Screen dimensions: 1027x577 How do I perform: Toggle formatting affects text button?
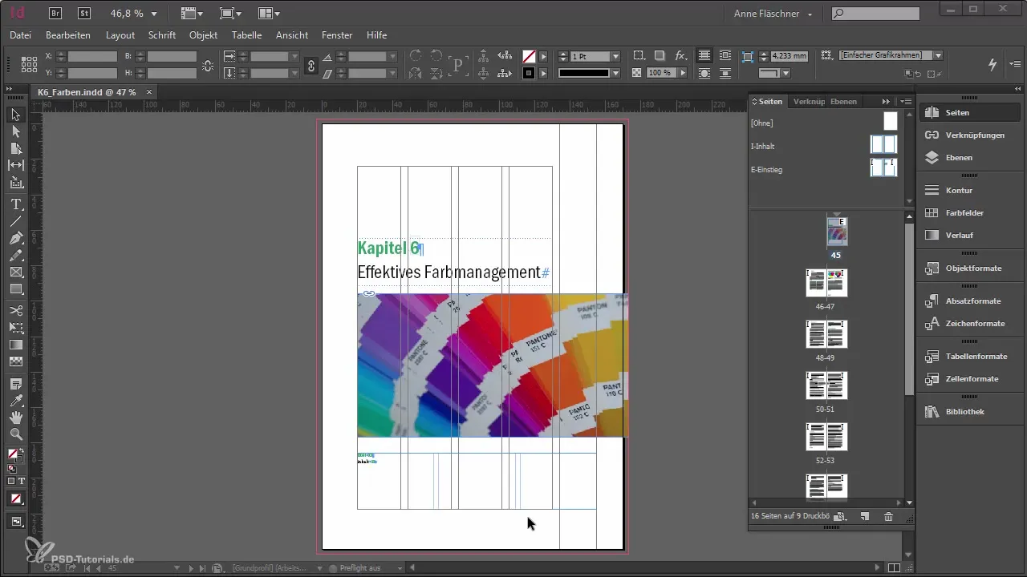(22, 481)
